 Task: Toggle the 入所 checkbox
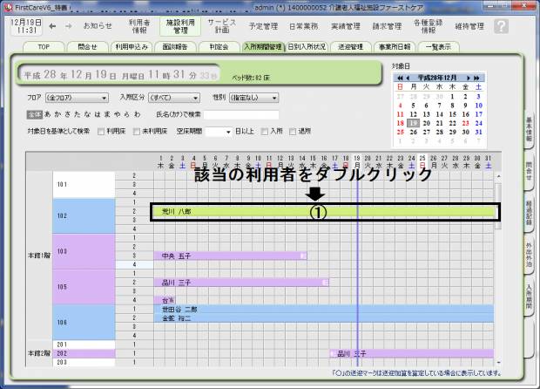point(265,130)
